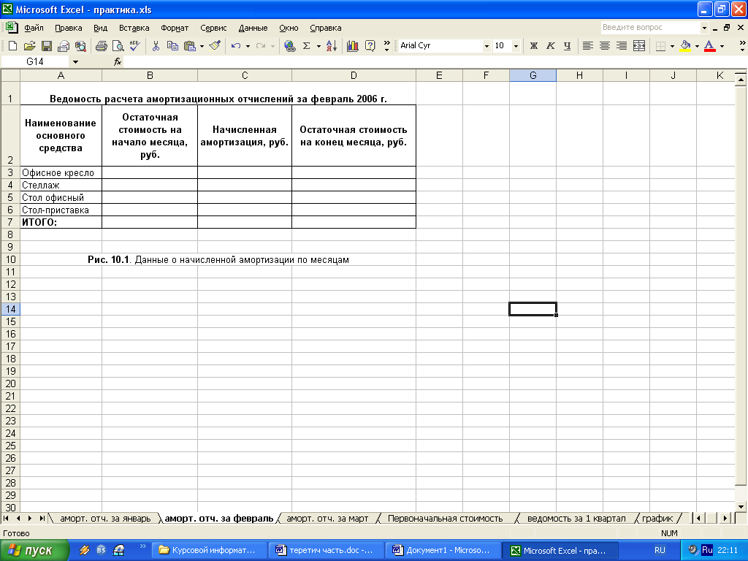Expand the borders style dropdown arrow
The width and height of the screenshot is (748, 561).
pos(672,46)
